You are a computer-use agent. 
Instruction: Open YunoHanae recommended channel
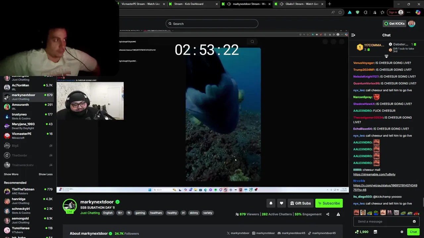point(28,230)
